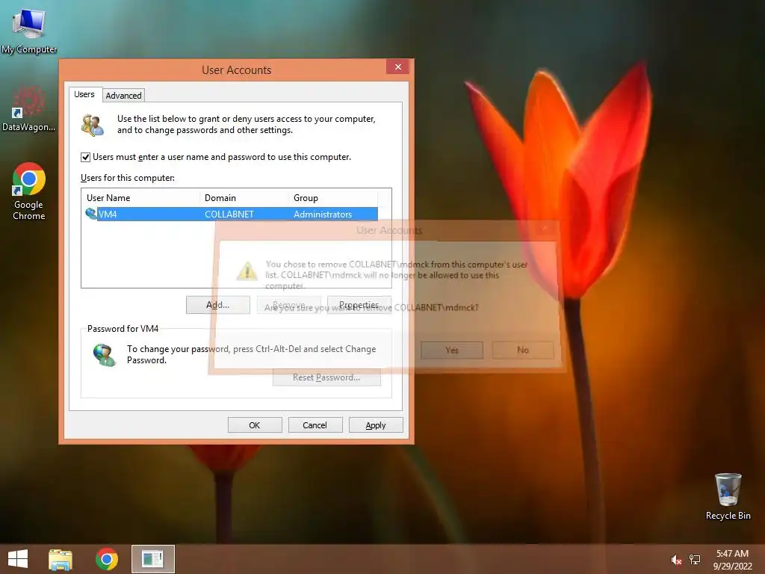The image size is (765, 574).
Task: Close the User Accounts window
Action: coord(398,67)
